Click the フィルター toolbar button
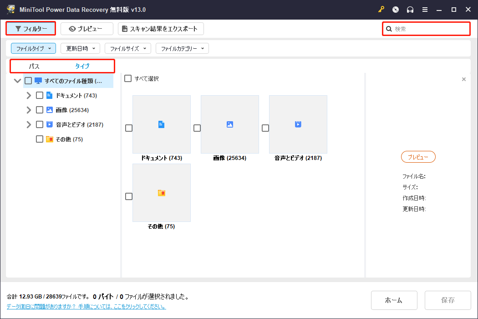Image resolution: width=478 pixels, height=319 pixels. click(x=31, y=29)
